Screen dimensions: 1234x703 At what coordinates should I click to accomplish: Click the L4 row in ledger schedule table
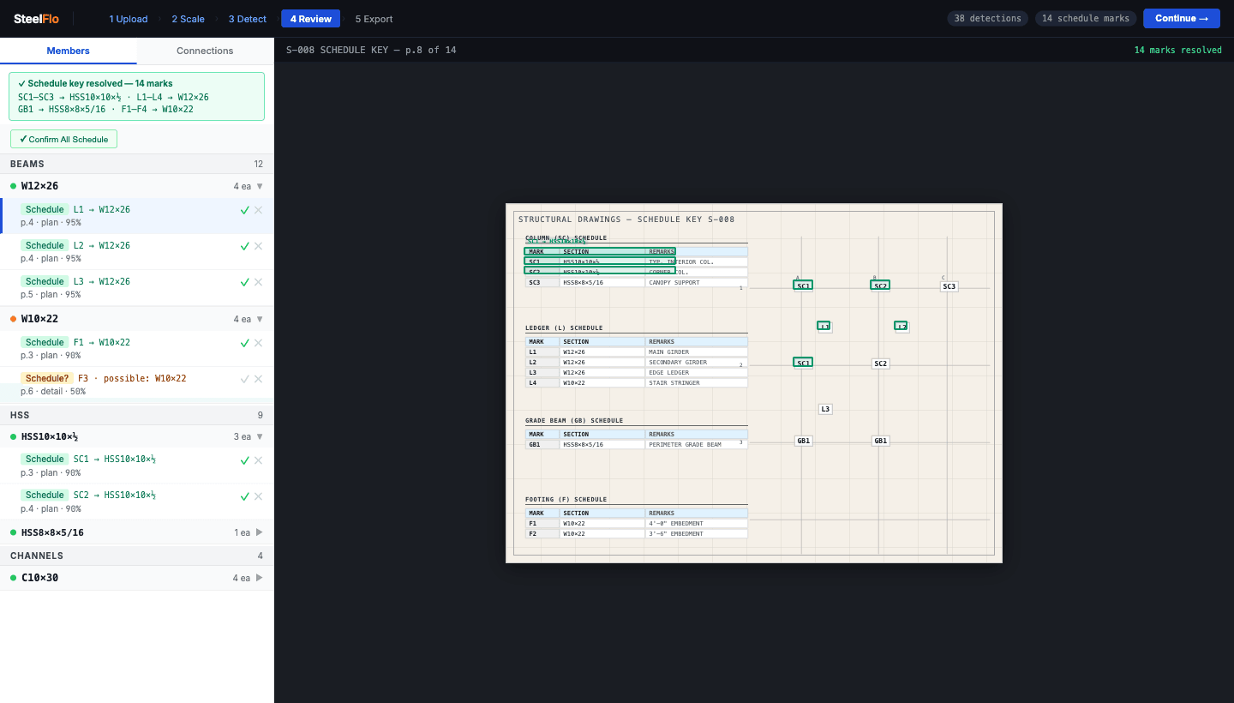coord(637,382)
